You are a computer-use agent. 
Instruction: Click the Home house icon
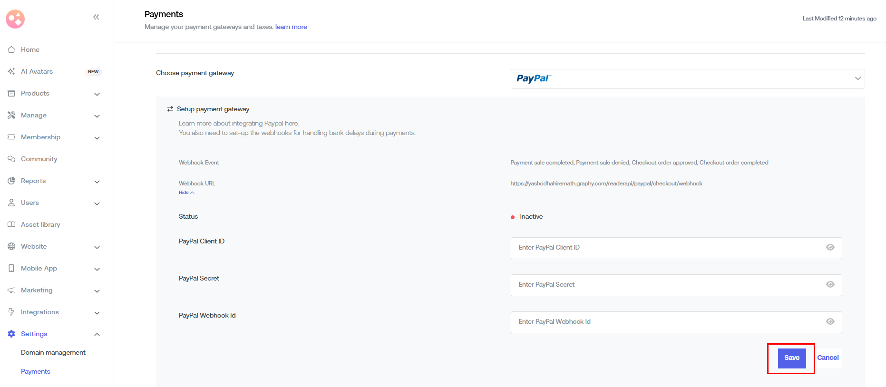[x=11, y=49]
